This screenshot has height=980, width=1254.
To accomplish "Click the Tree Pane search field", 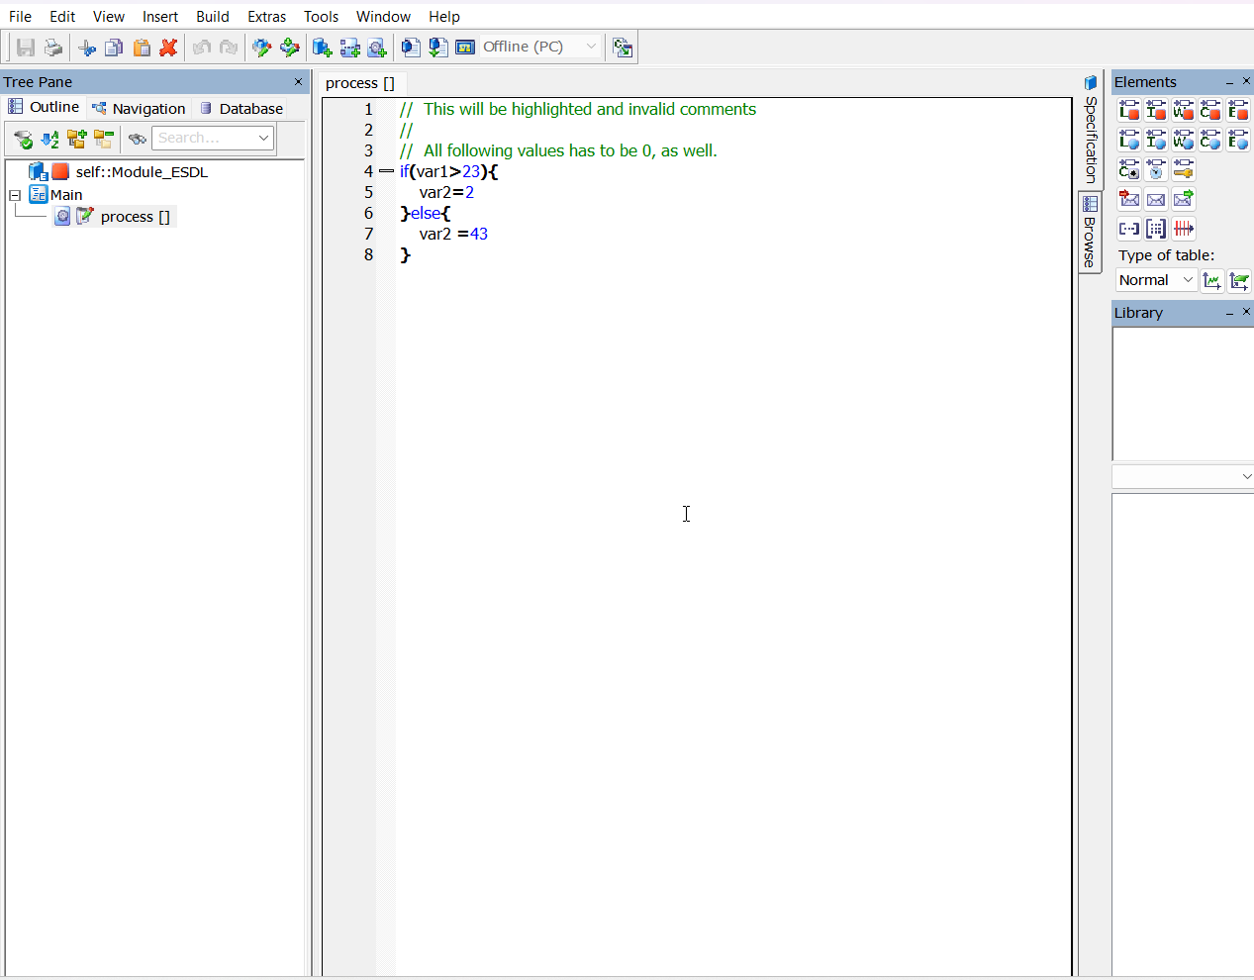I will coord(203,139).
